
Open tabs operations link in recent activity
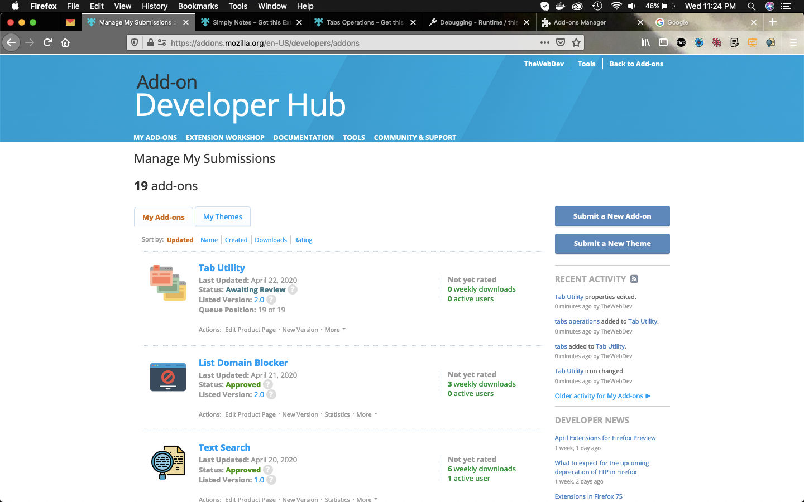pyautogui.click(x=577, y=321)
